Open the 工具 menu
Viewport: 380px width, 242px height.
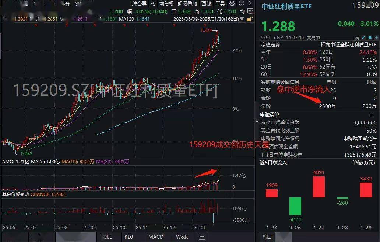(x=220, y=4)
